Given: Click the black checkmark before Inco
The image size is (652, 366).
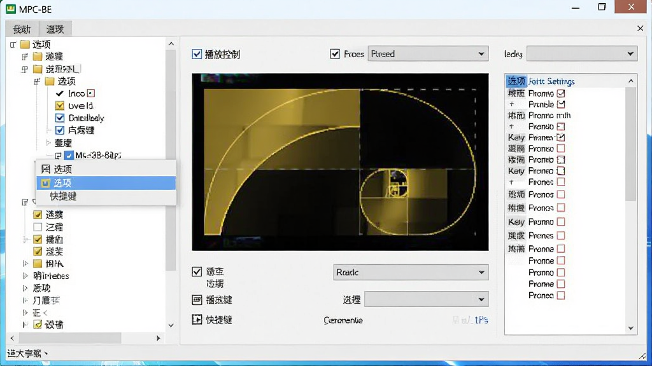Looking at the screenshot, I should [60, 93].
